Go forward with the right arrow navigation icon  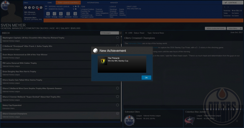[x=29, y=7]
